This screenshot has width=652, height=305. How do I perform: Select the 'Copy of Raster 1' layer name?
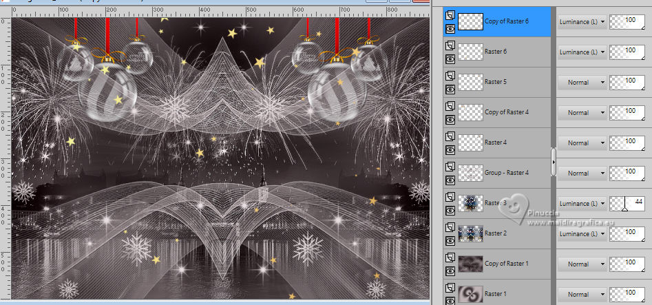pyautogui.click(x=507, y=264)
